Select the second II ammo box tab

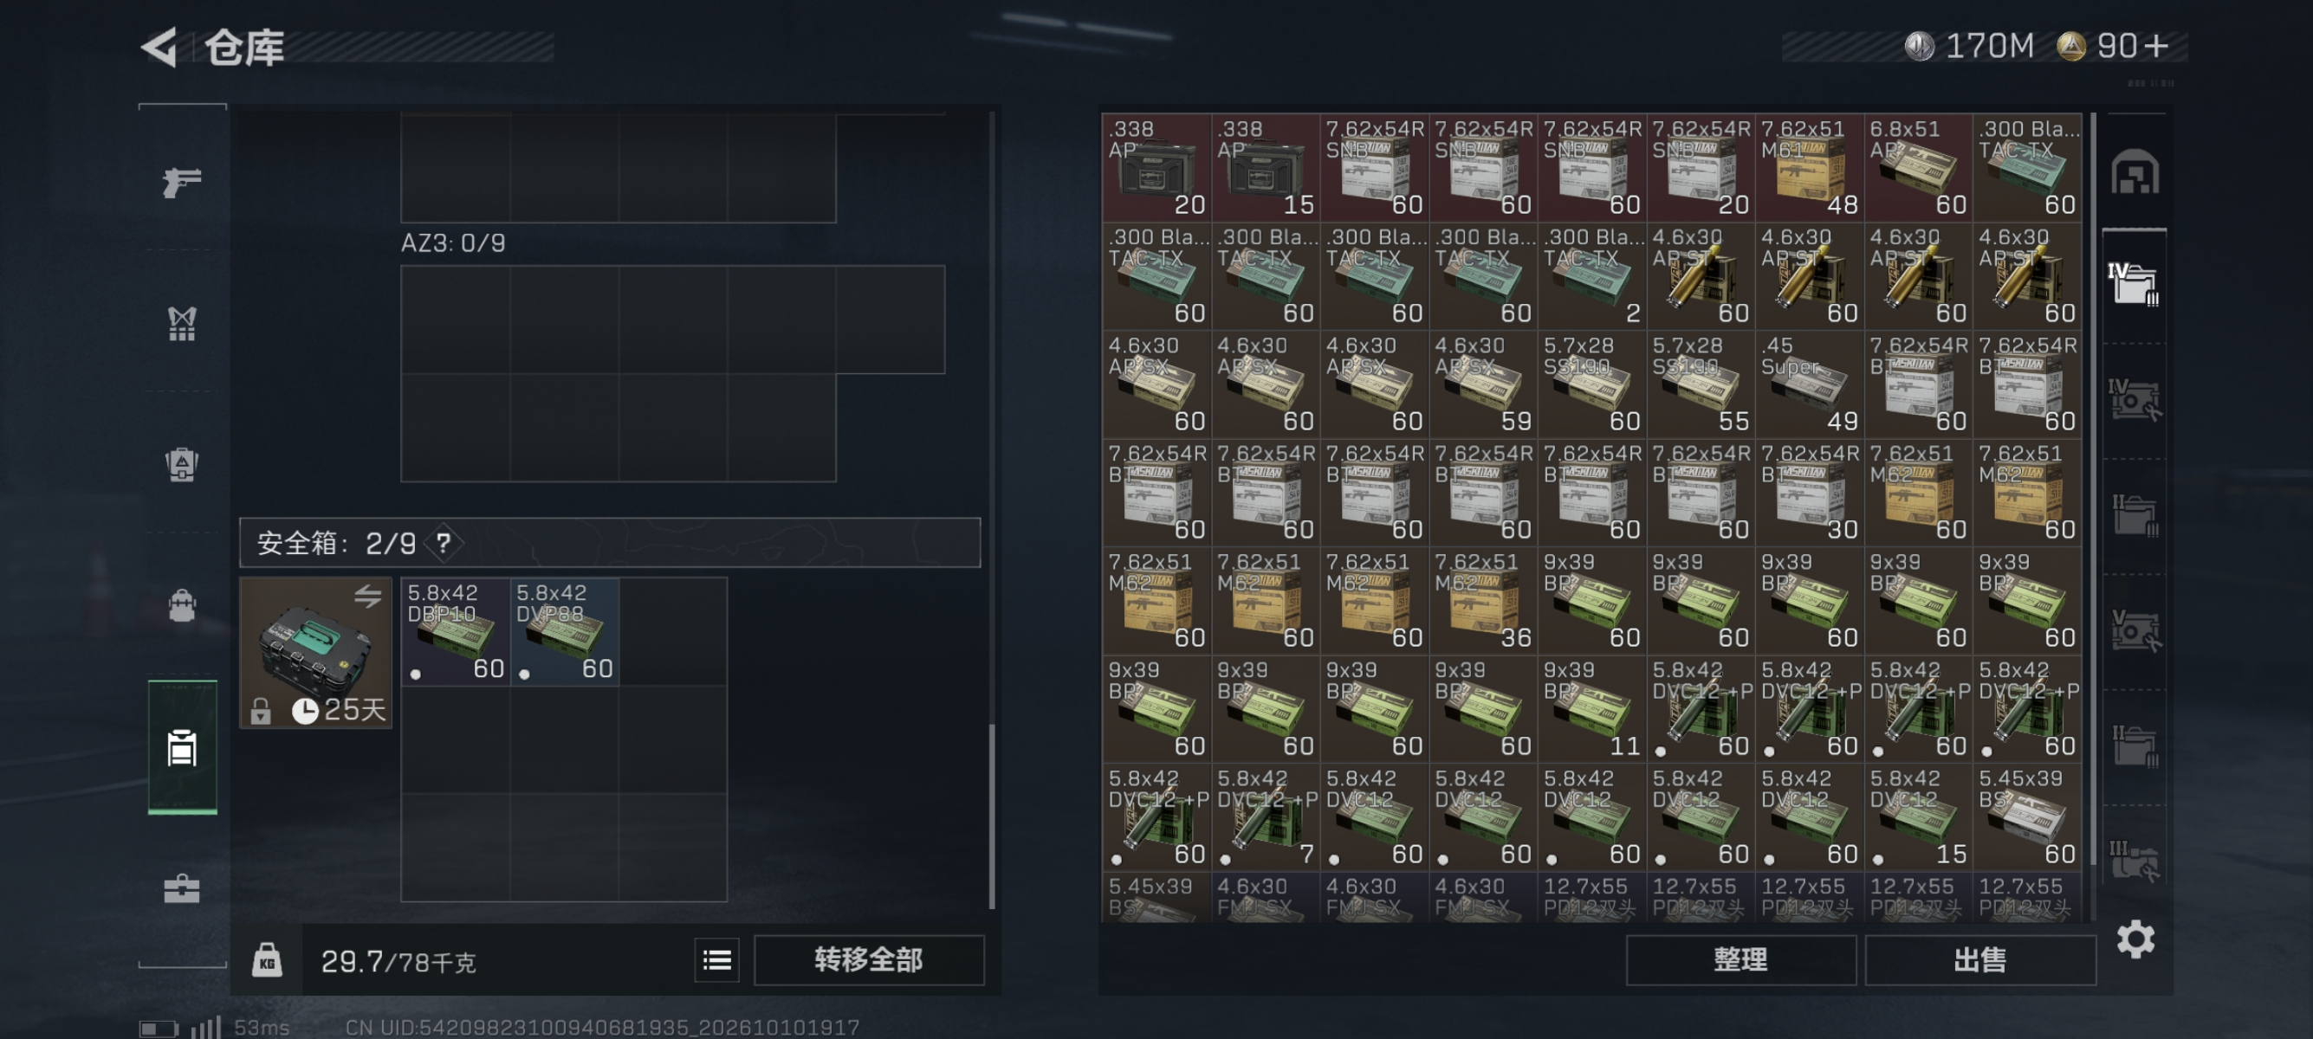click(2135, 746)
